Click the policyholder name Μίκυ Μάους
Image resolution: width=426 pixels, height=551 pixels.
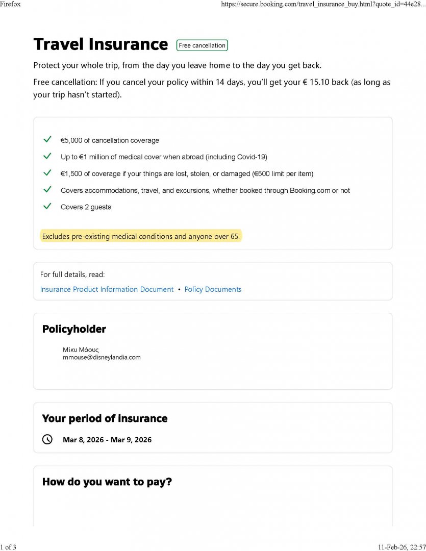point(81,349)
